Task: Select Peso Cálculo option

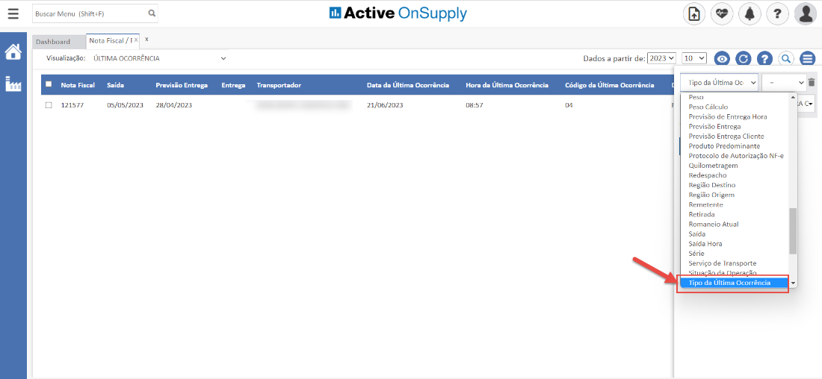Action: (x=734, y=107)
